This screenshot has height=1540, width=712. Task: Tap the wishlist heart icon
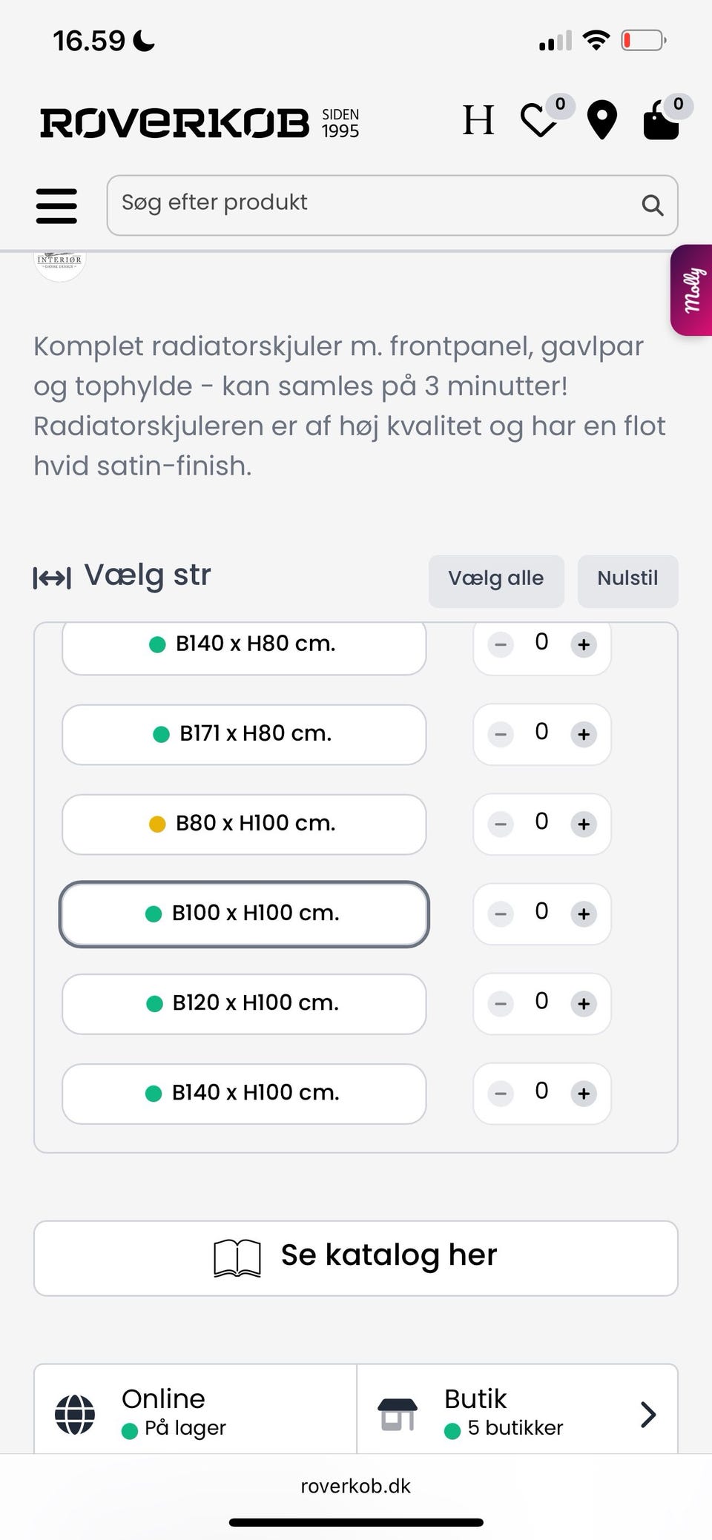pos(539,121)
